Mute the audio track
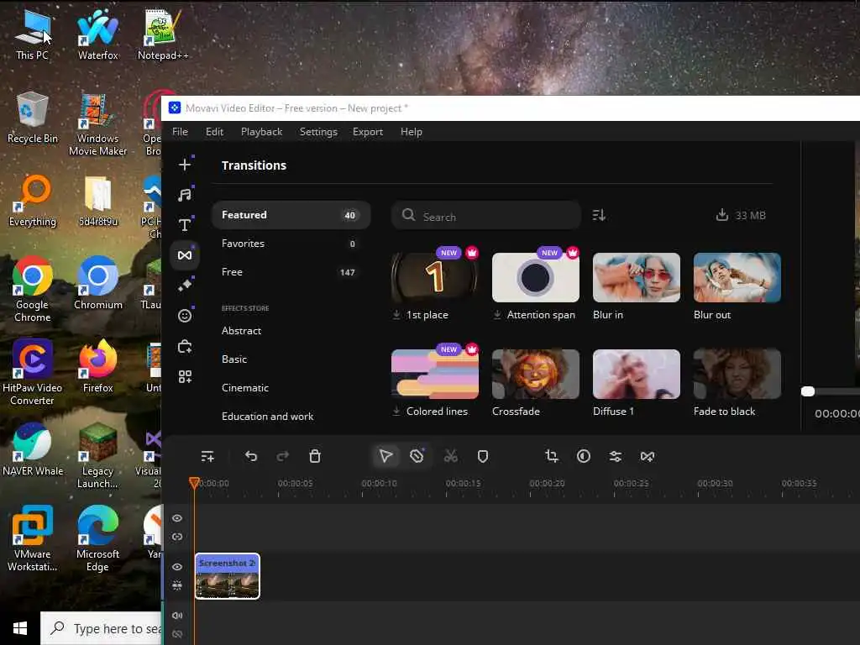The height and width of the screenshot is (645, 860). pyautogui.click(x=177, y=616)
